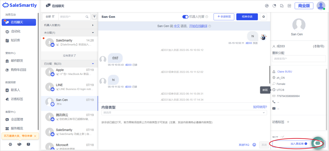This screenshot has height=151, width=329.
Task: Toggle the 机器人托管 switch off
Action: coord(185,17)
